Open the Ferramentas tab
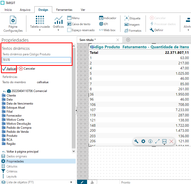The height and width of the screenshot is (184, 191). click(x=64, y=10)
